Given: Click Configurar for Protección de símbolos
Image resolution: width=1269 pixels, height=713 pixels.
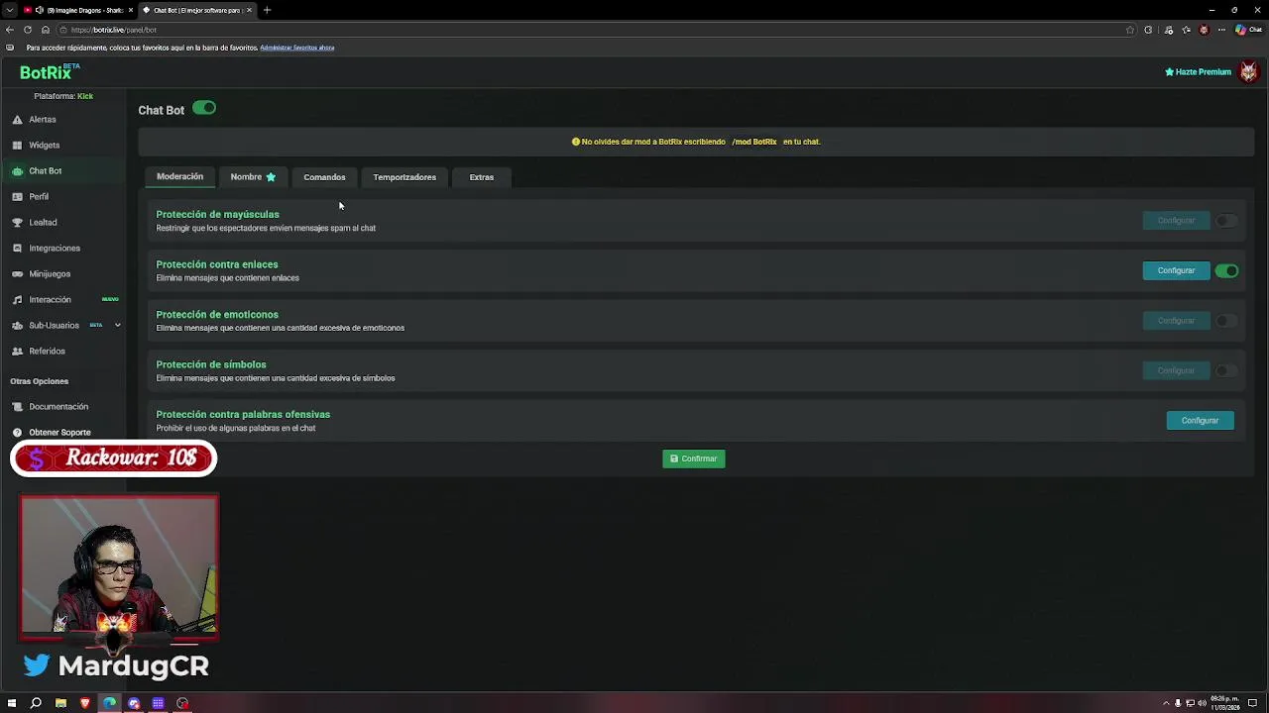Looking at the screenshot, I should [x=1176, y=370].
